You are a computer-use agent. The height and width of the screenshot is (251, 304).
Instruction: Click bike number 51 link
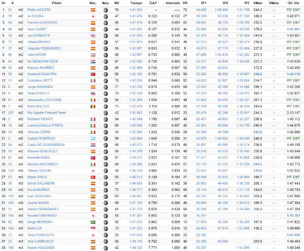(x=10, y=10)
